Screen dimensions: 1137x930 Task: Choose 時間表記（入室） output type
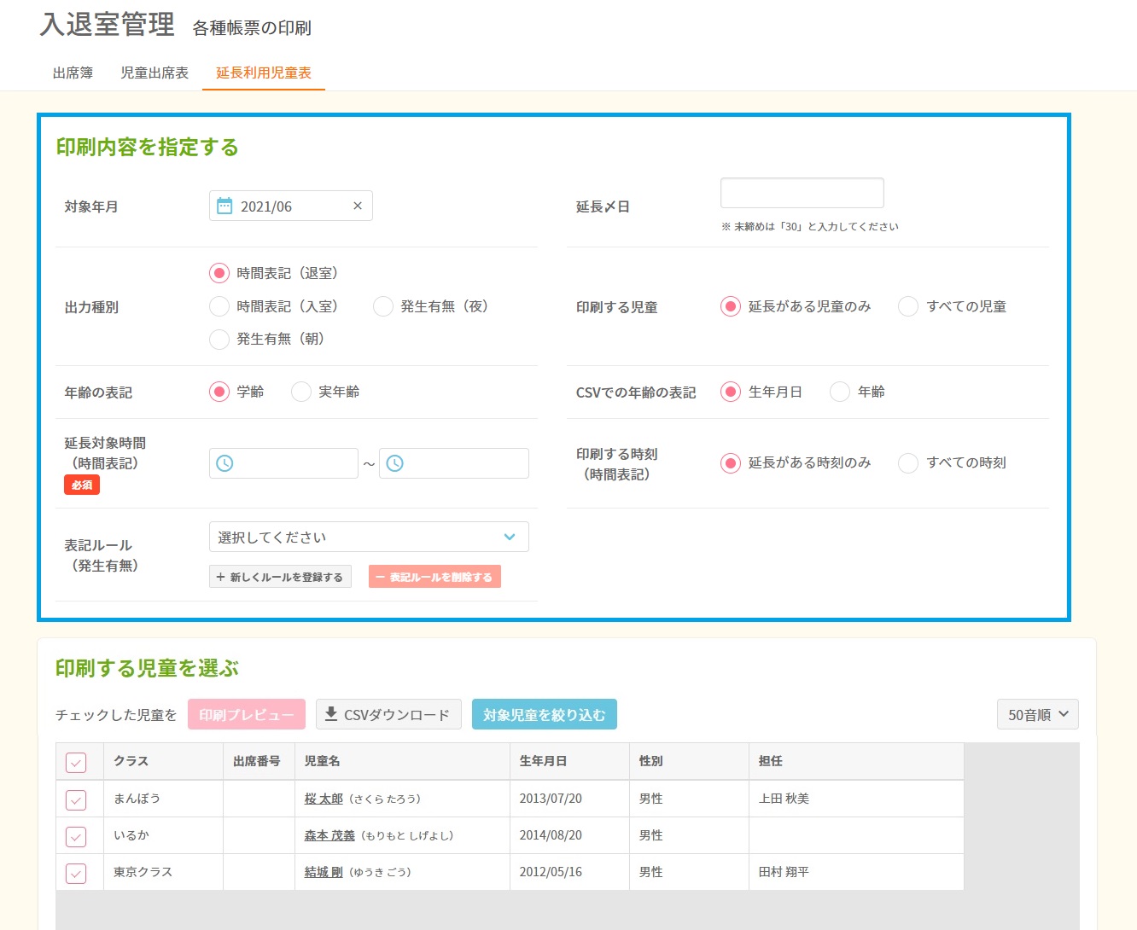219,306
